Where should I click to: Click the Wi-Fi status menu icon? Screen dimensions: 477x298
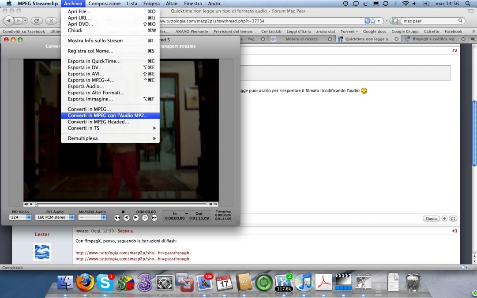tap(406, 4)
